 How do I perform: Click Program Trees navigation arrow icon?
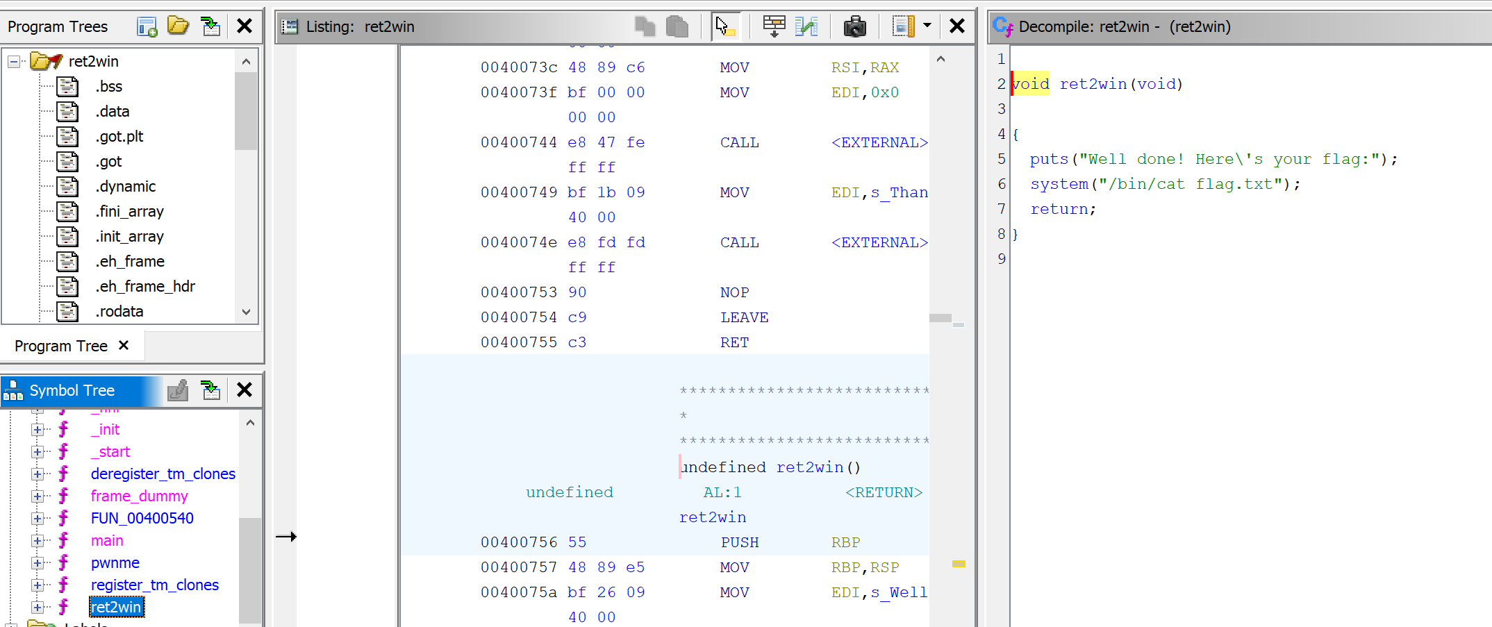[210, 26]
